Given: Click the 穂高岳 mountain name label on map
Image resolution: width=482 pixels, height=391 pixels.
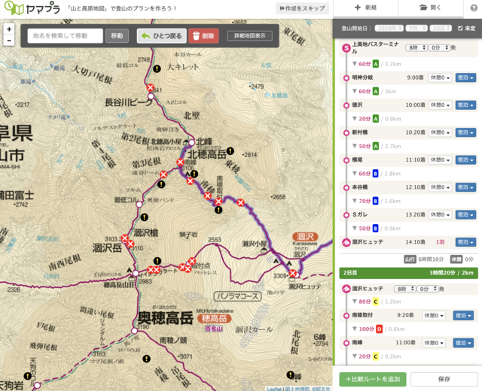Looking at the screenshot, I should pos(214,319).
